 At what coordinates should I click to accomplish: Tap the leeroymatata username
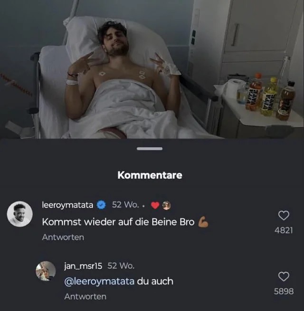click(68, 205)
